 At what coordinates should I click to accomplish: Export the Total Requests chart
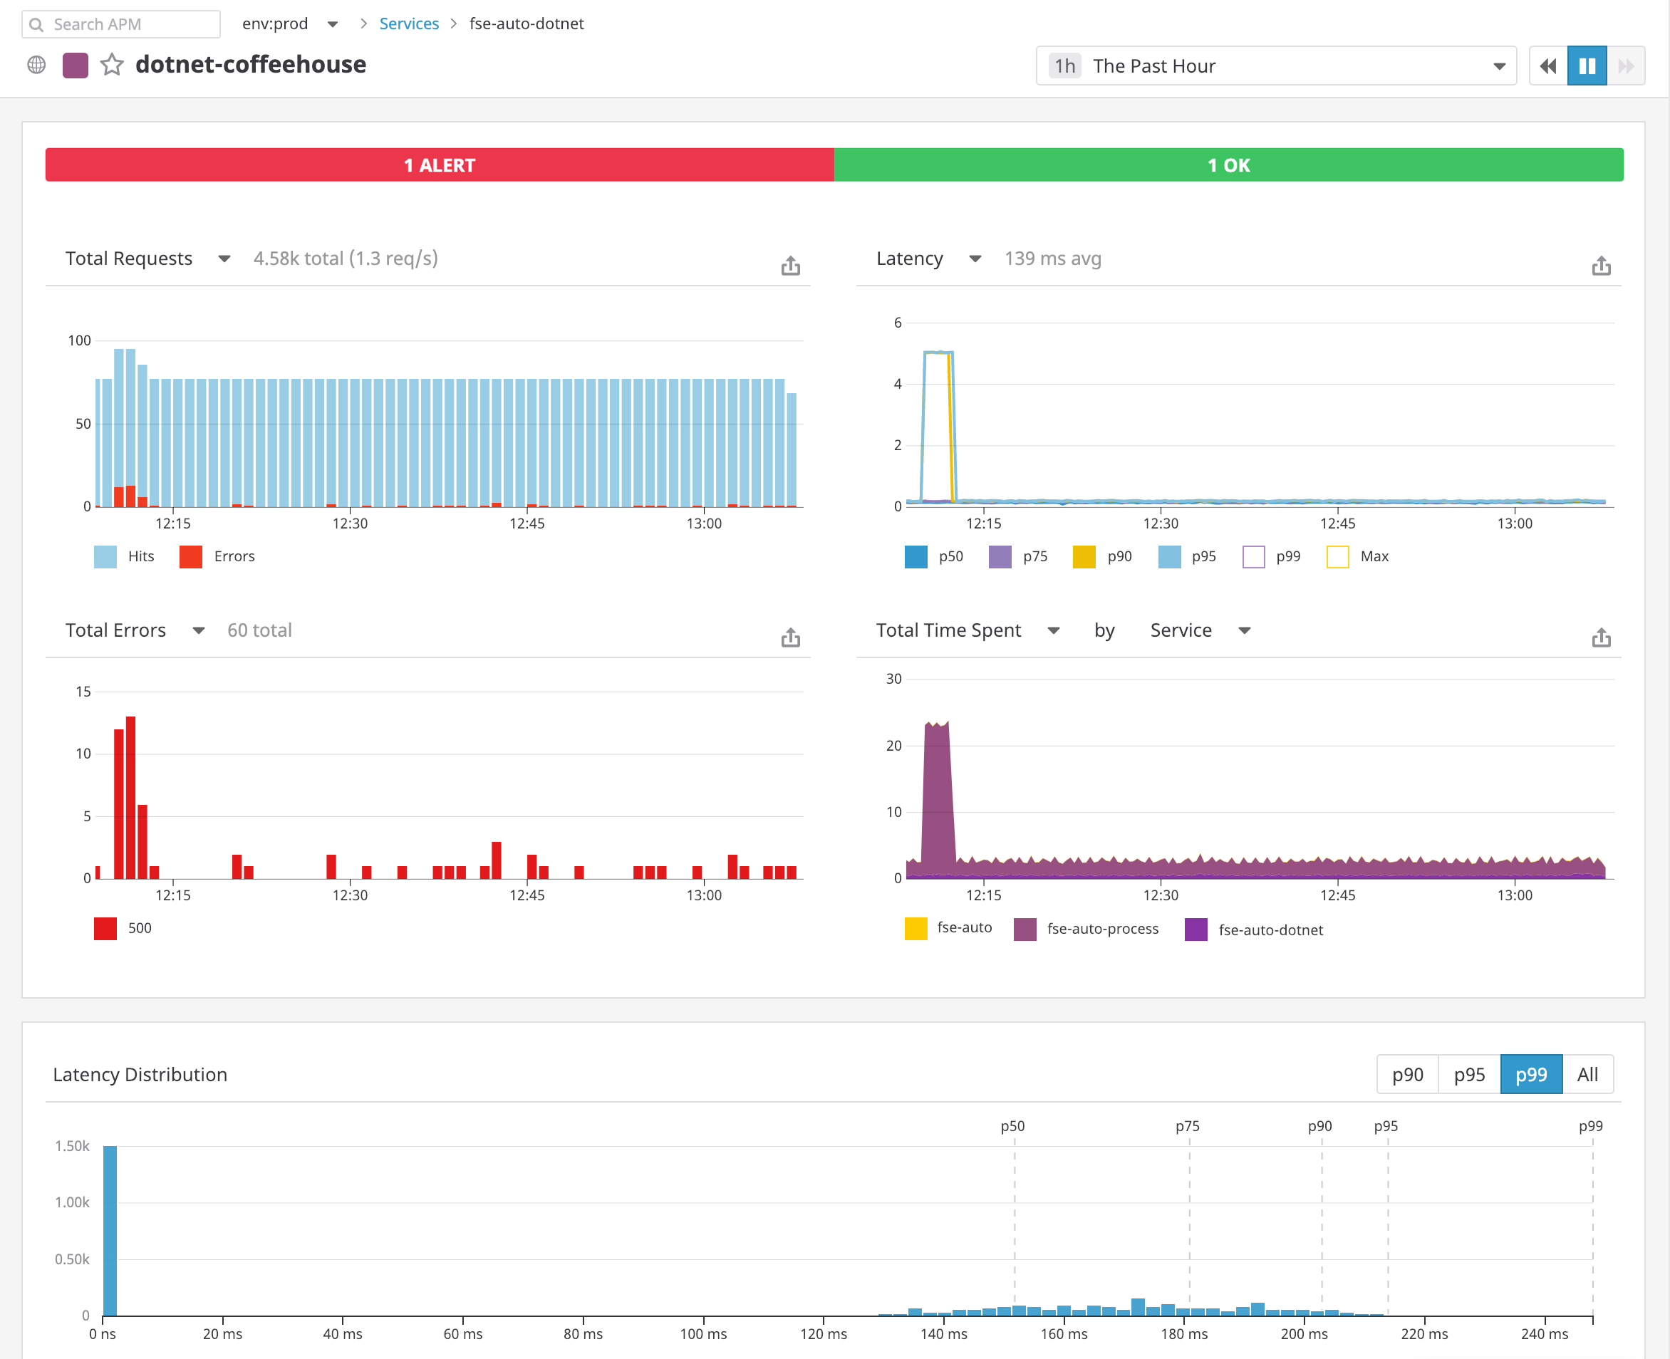[790, 266]
